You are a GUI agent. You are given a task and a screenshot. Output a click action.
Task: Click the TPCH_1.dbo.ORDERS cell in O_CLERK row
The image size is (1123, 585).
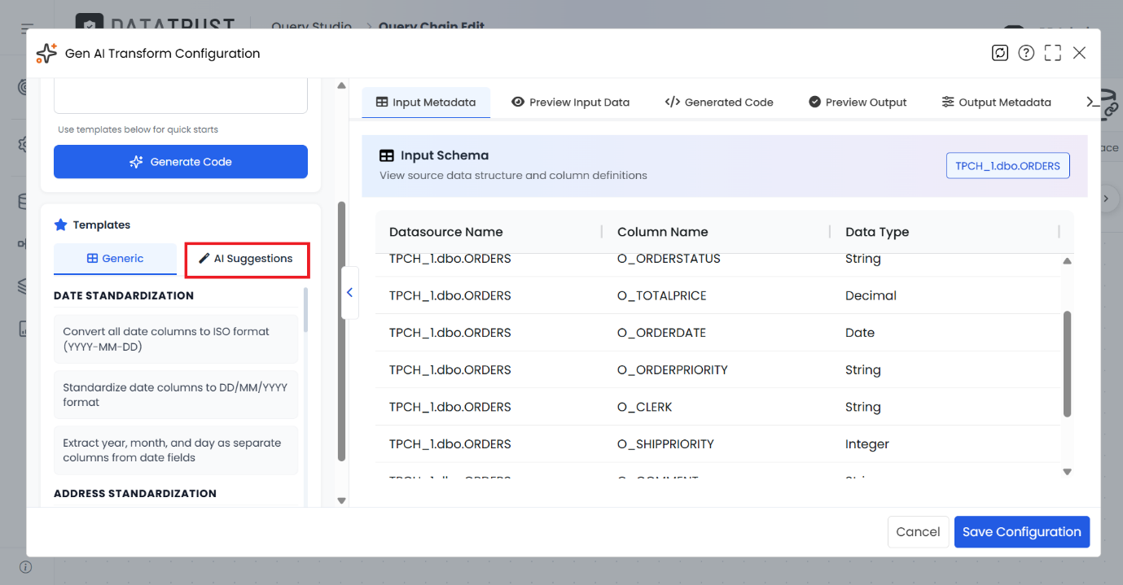[x=450, y=407]
